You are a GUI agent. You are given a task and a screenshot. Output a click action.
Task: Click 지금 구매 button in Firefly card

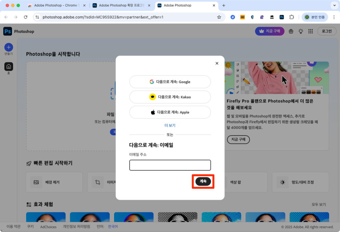pos(238,139)
